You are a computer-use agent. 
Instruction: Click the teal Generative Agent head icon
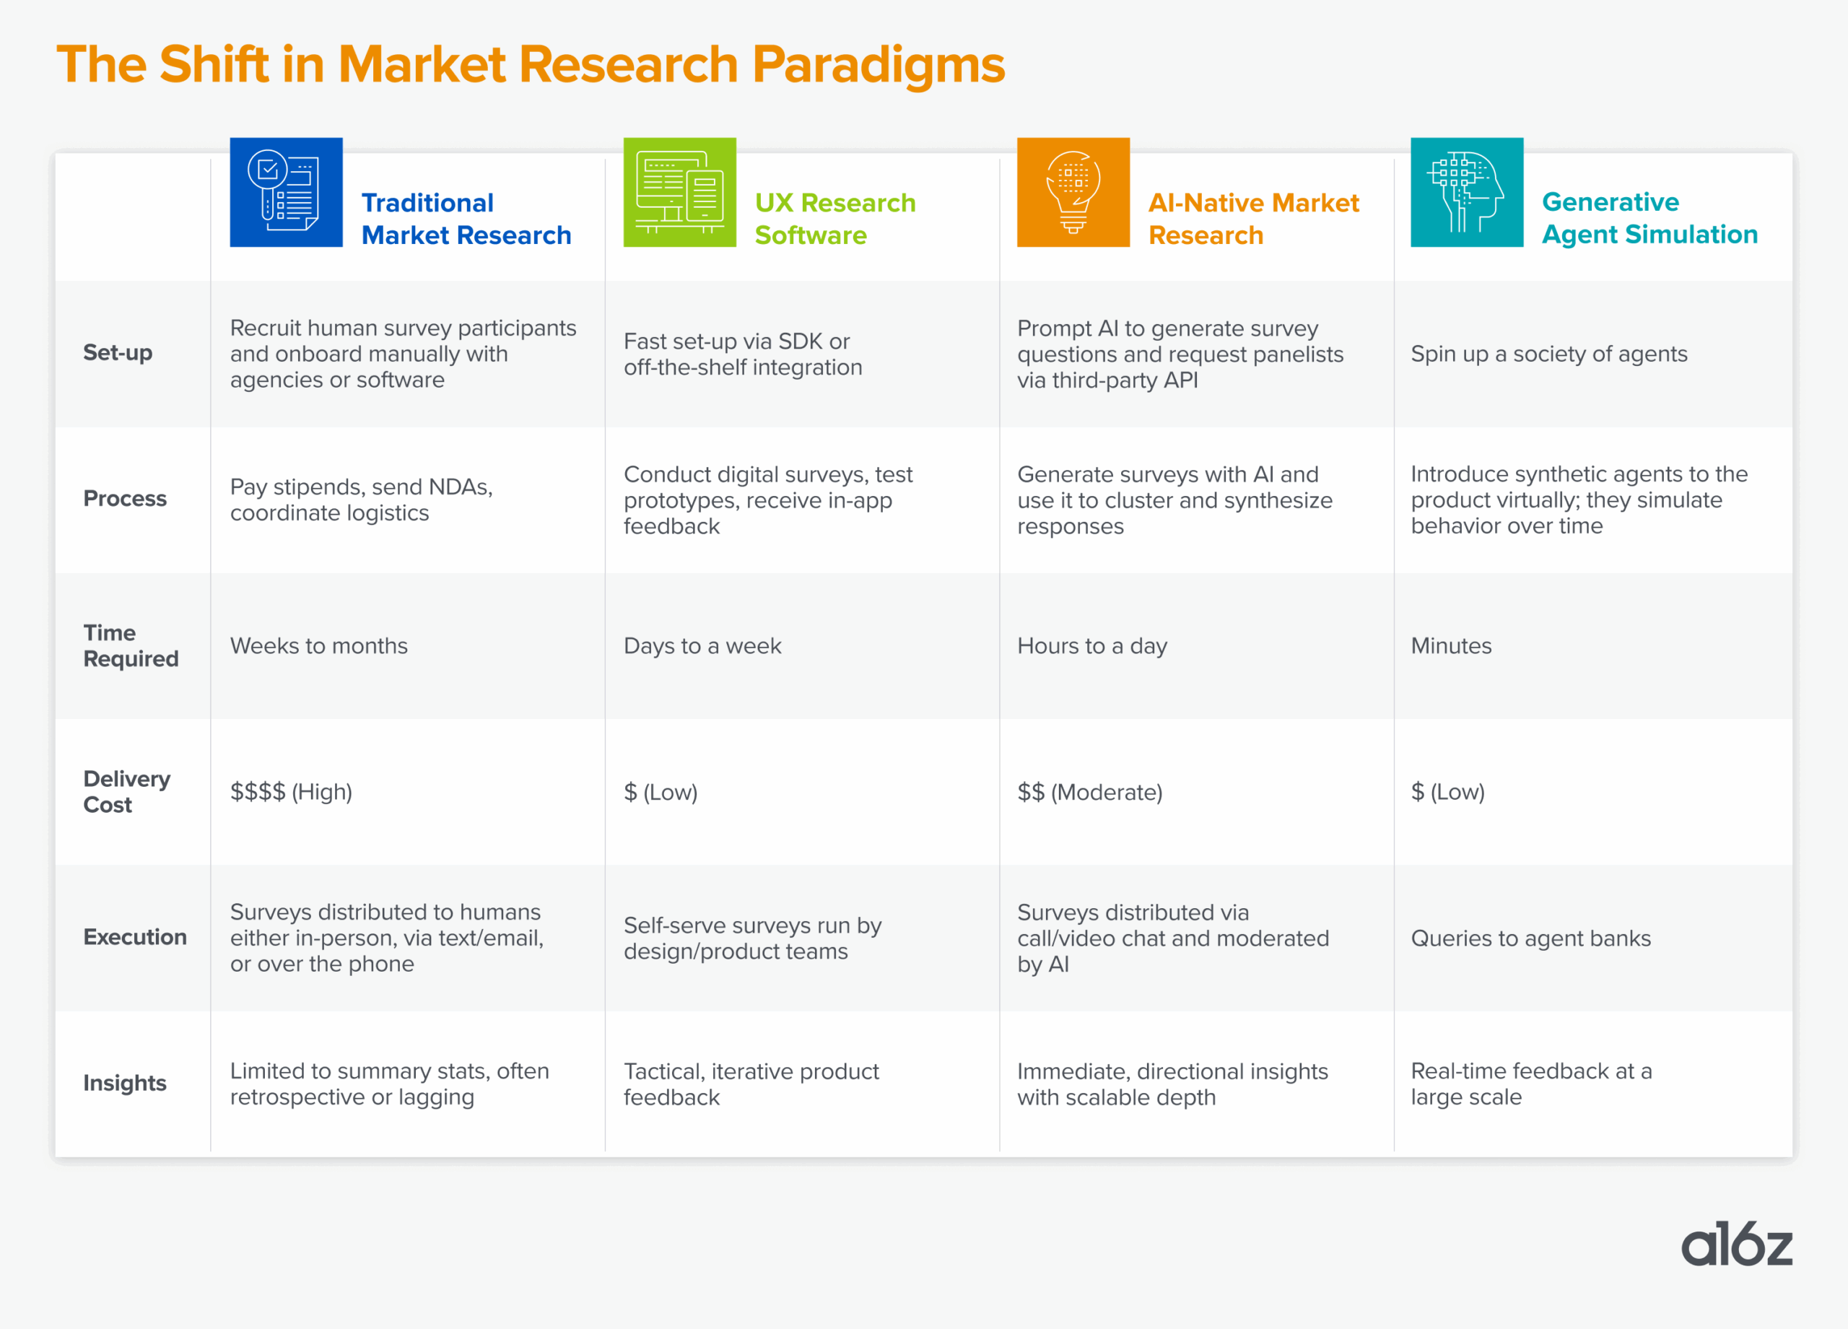click(x=1467, y=192)
